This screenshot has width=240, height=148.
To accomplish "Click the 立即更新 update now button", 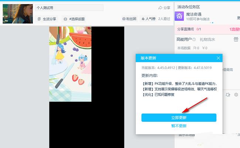I will 179,118.
